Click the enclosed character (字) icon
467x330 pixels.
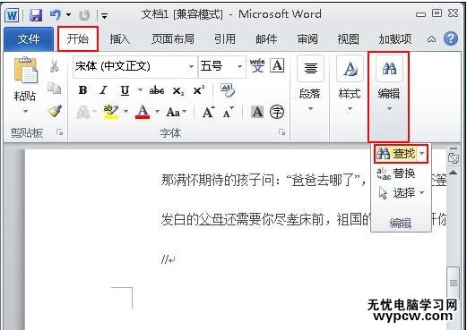pos(277,112)
